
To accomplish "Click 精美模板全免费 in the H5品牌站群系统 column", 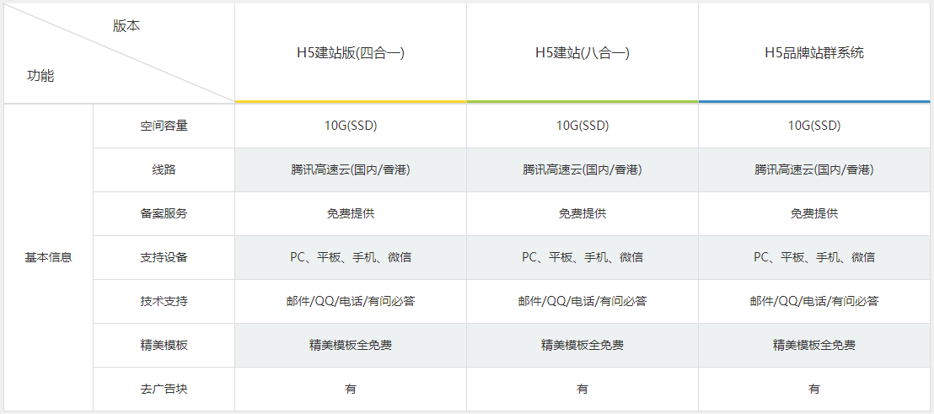I will (x=814, y=345).
